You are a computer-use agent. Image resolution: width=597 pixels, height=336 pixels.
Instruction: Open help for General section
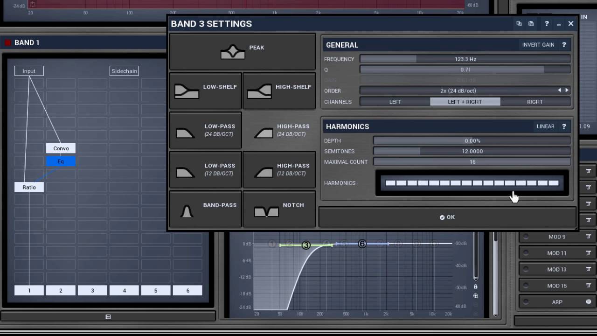point(564,45)
